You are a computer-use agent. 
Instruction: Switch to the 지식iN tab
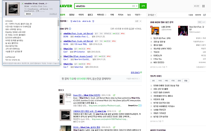pos(120,15)
